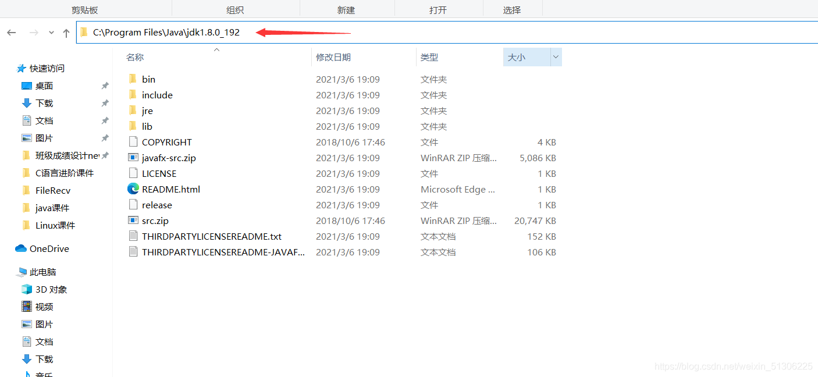The width and height of the screenshot is (818, 377).
Task: Select the lib folder icon
Action: point(133,126)
